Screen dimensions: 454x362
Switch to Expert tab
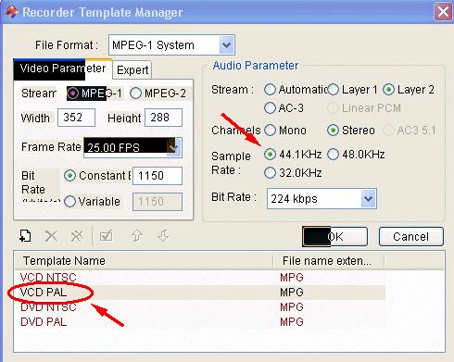(x=132, y=70)
